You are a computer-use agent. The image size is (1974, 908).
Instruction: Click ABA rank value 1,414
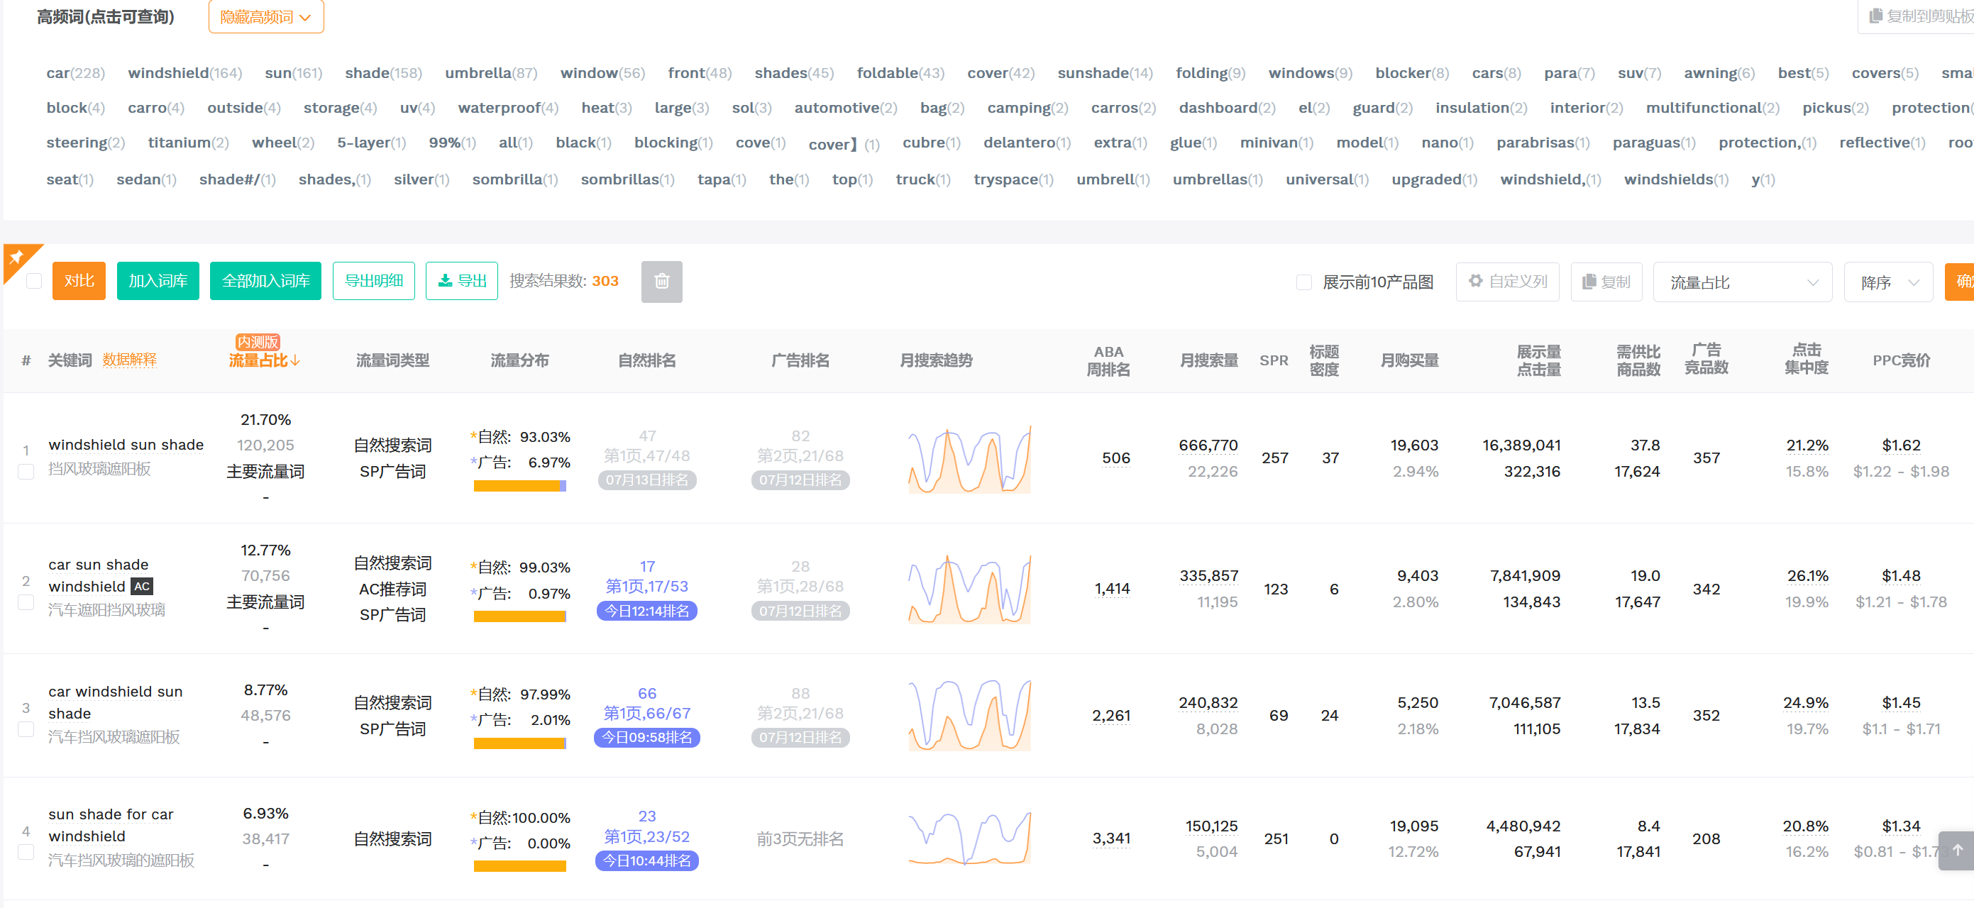tap(1112, 589)
